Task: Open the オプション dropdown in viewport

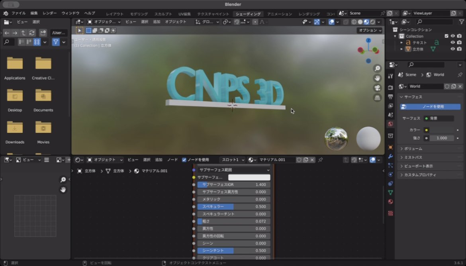Action: coord(370,30)
